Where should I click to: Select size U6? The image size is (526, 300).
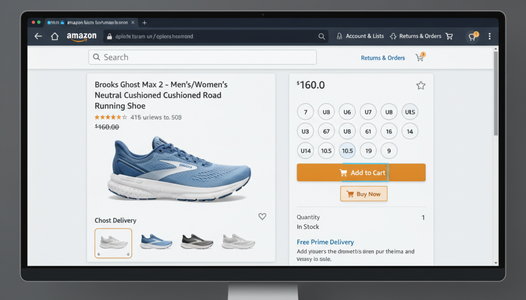[x=347, y=112]
